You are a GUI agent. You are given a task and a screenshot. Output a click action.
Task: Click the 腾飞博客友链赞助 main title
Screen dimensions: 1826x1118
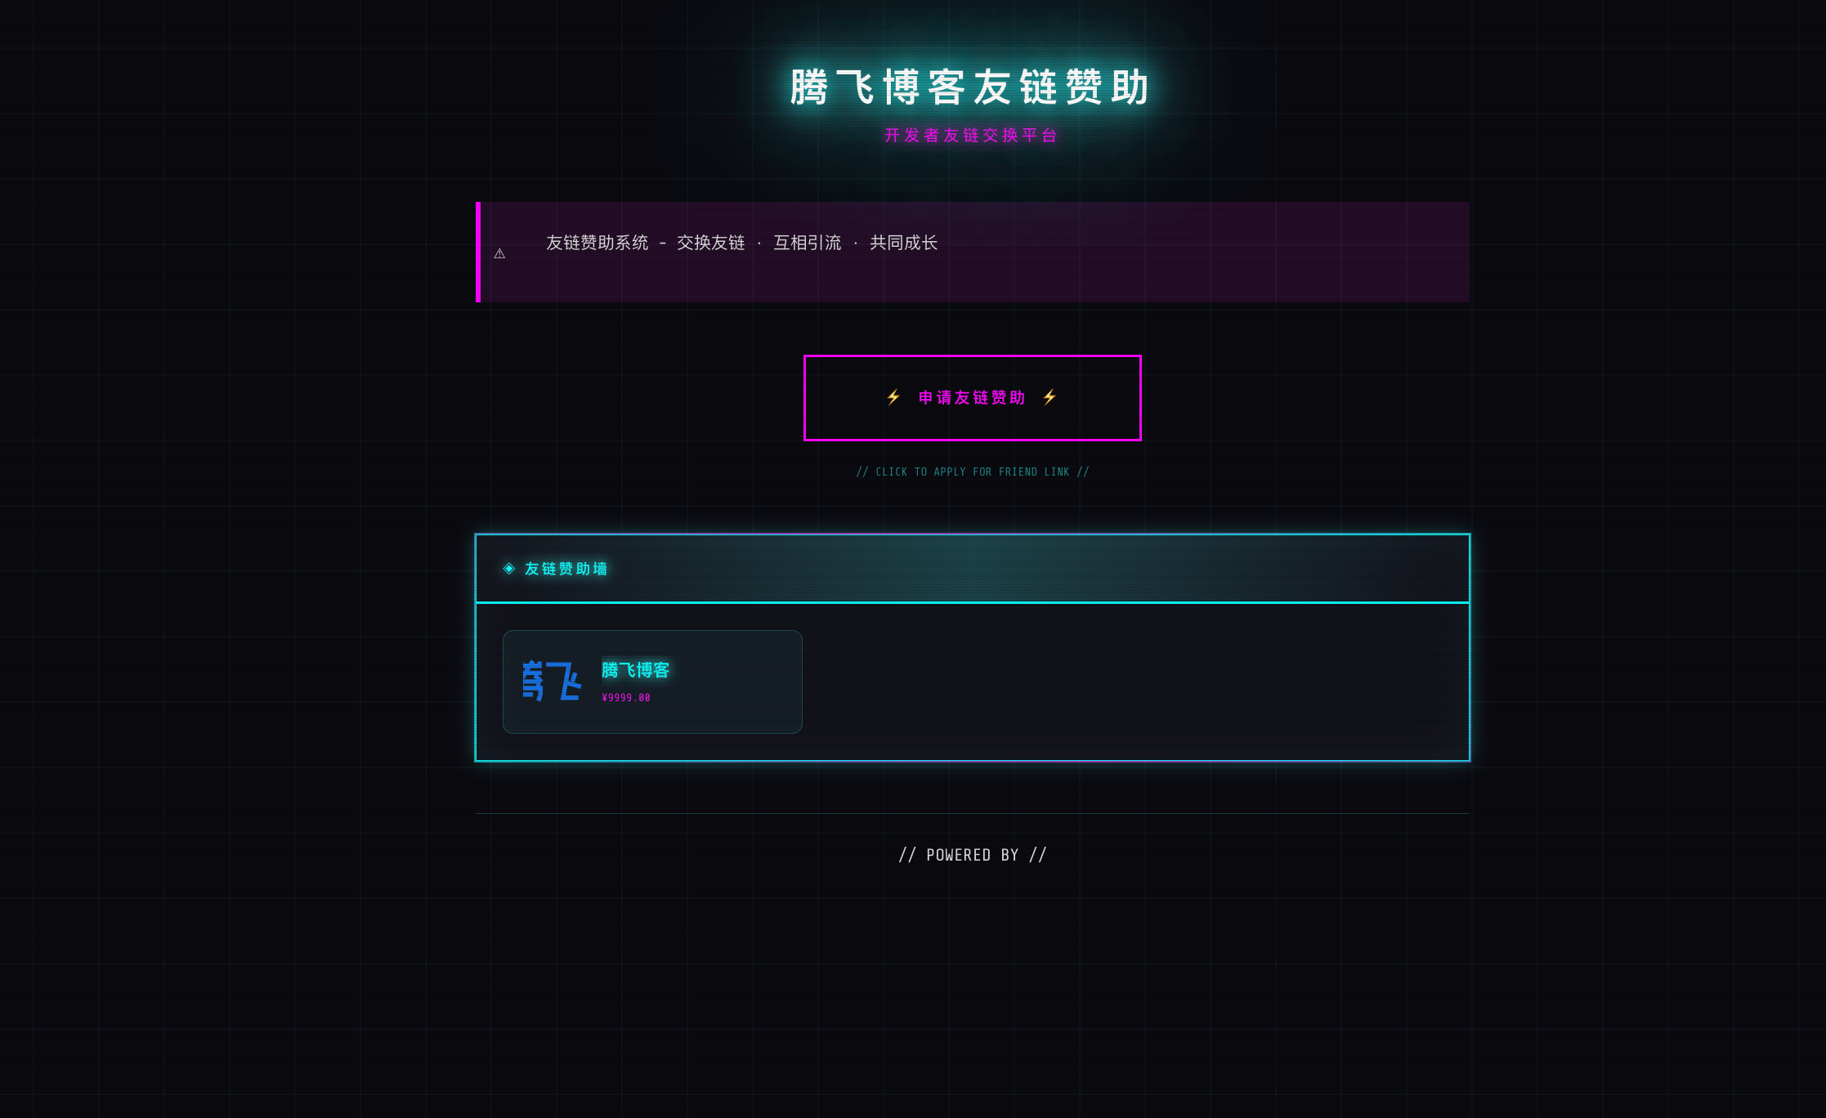[x=971, y=87]
